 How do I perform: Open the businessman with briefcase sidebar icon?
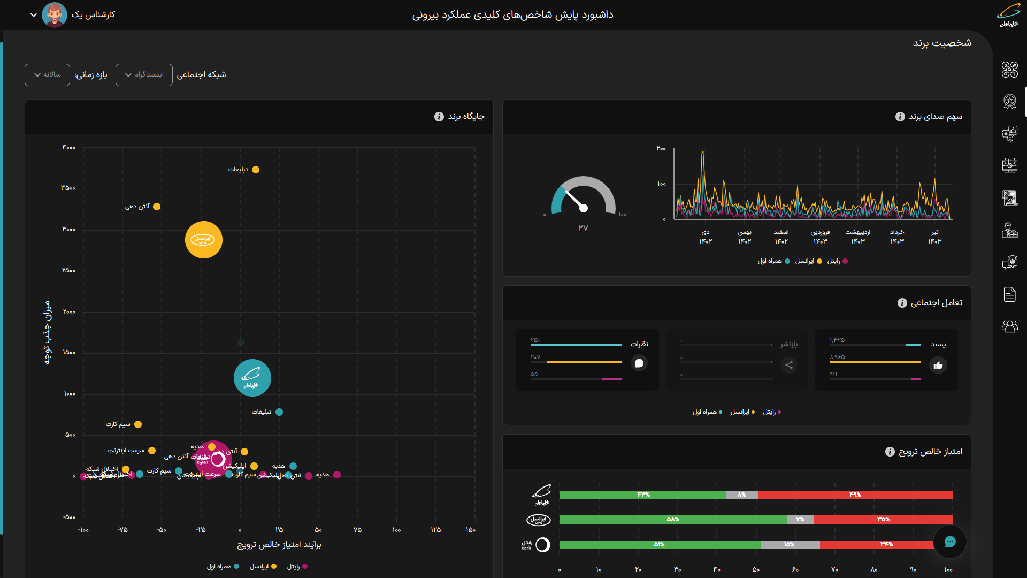[1009, 230]
